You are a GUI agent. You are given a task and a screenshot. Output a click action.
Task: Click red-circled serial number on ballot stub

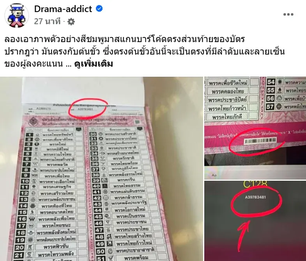85,109
